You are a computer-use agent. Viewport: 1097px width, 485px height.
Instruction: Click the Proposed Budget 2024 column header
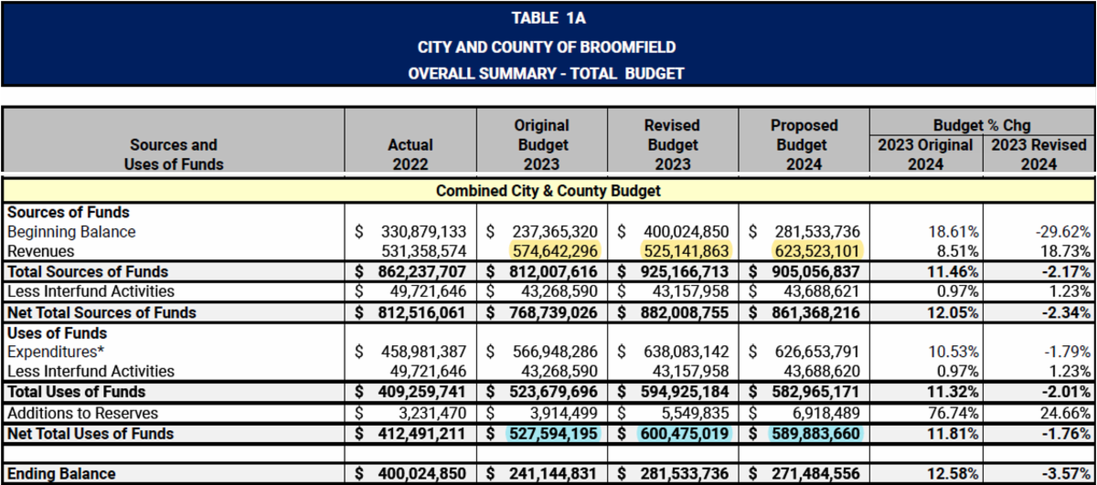[x=804, y=144]
